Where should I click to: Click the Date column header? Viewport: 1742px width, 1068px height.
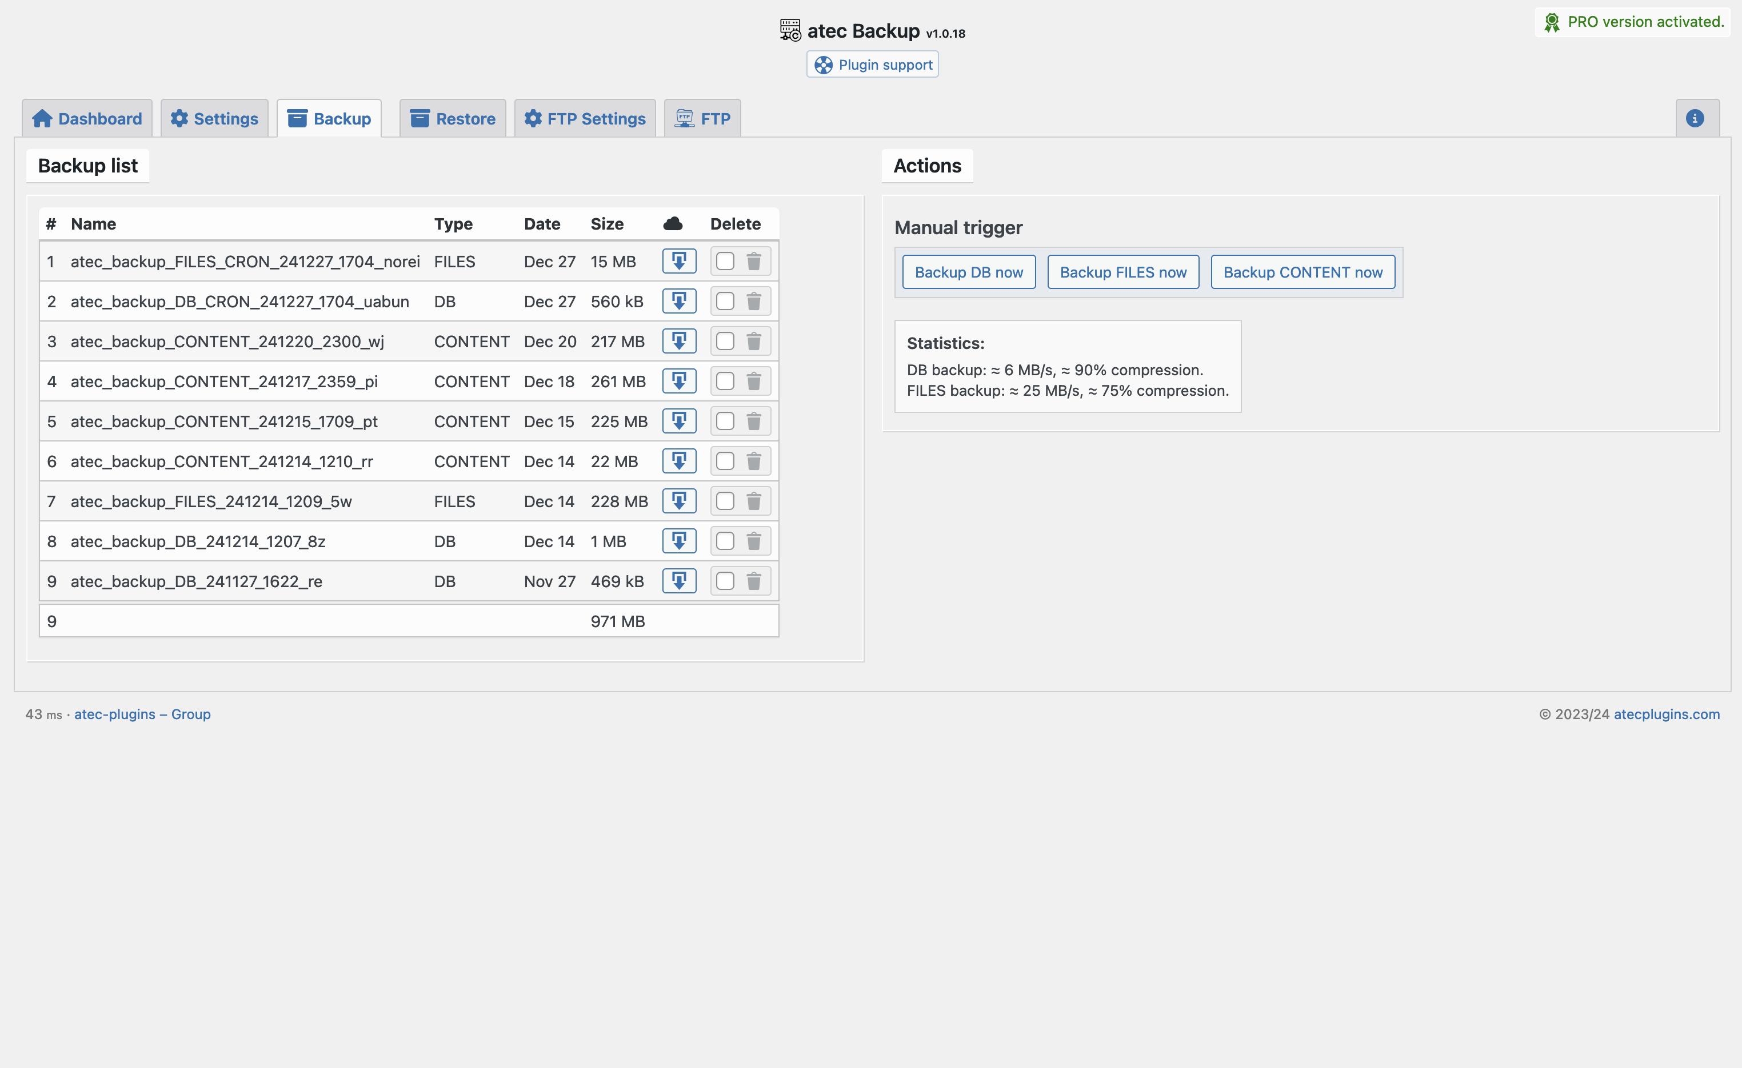click(542, 224)
